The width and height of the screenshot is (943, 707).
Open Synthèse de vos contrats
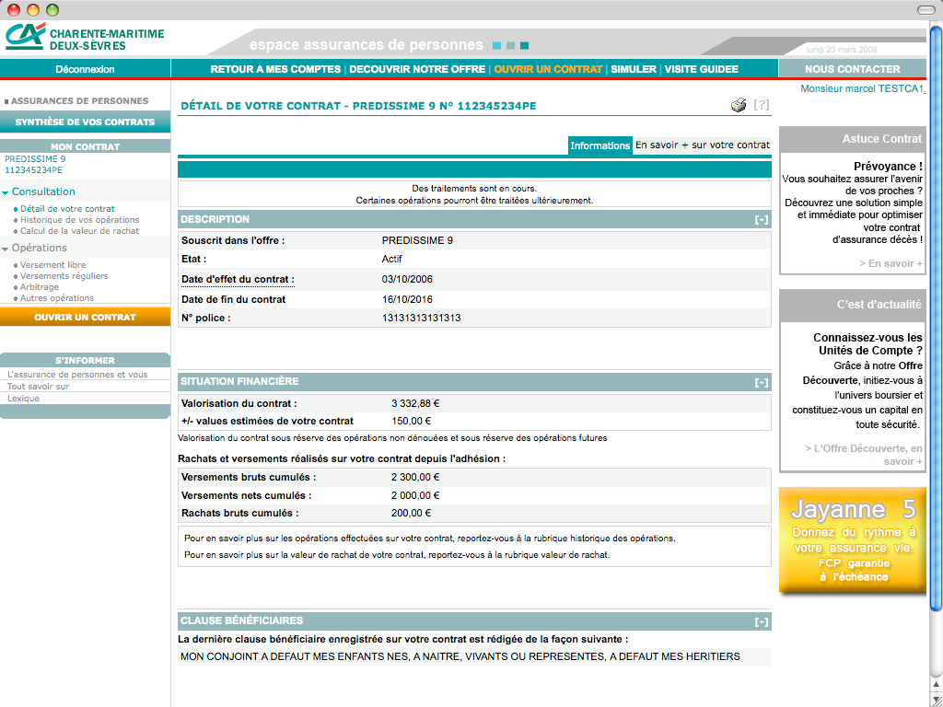85,122
